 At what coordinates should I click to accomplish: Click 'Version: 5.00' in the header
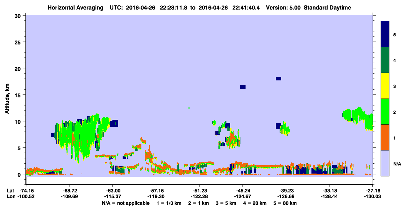[284, 8]
